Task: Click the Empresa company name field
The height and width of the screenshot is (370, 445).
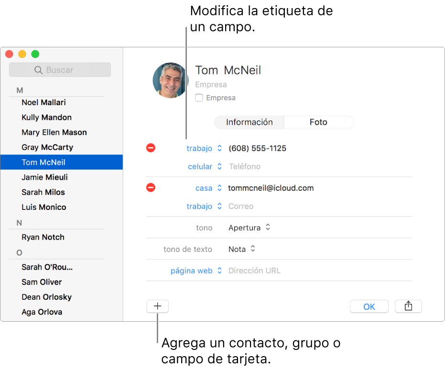Action: coord(211,85)
